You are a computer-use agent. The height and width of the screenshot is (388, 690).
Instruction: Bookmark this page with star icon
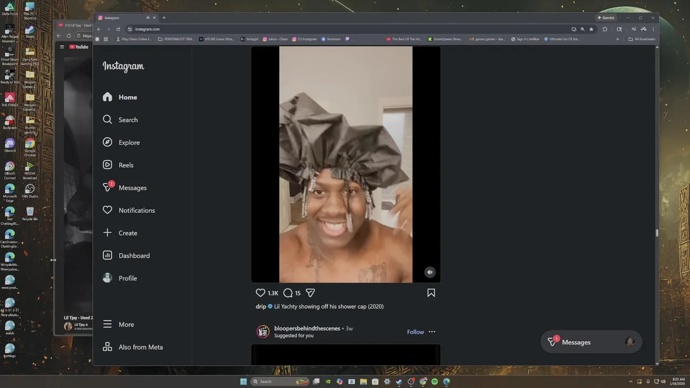click(591, 29)
